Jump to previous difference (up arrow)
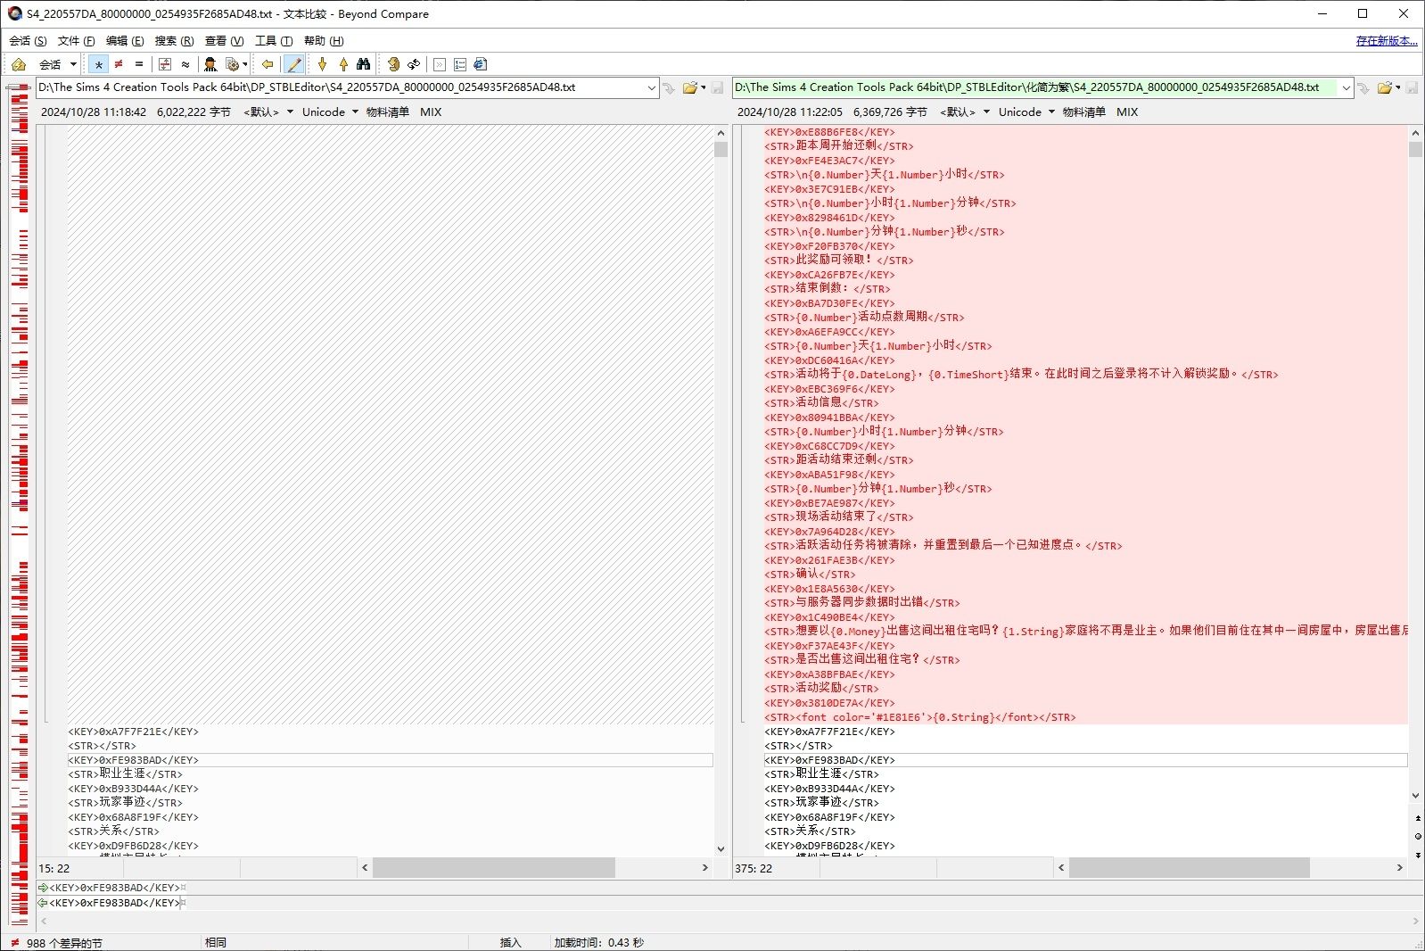Screen dimensions: 1425x951 pyautogui.click(x=343, y=64)
